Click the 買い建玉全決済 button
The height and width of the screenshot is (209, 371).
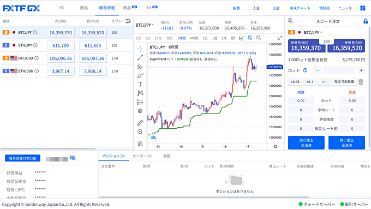[x=346, y=143]
